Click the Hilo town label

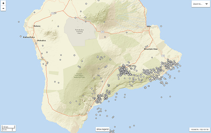pyautogui.click(x=149, y=26)
